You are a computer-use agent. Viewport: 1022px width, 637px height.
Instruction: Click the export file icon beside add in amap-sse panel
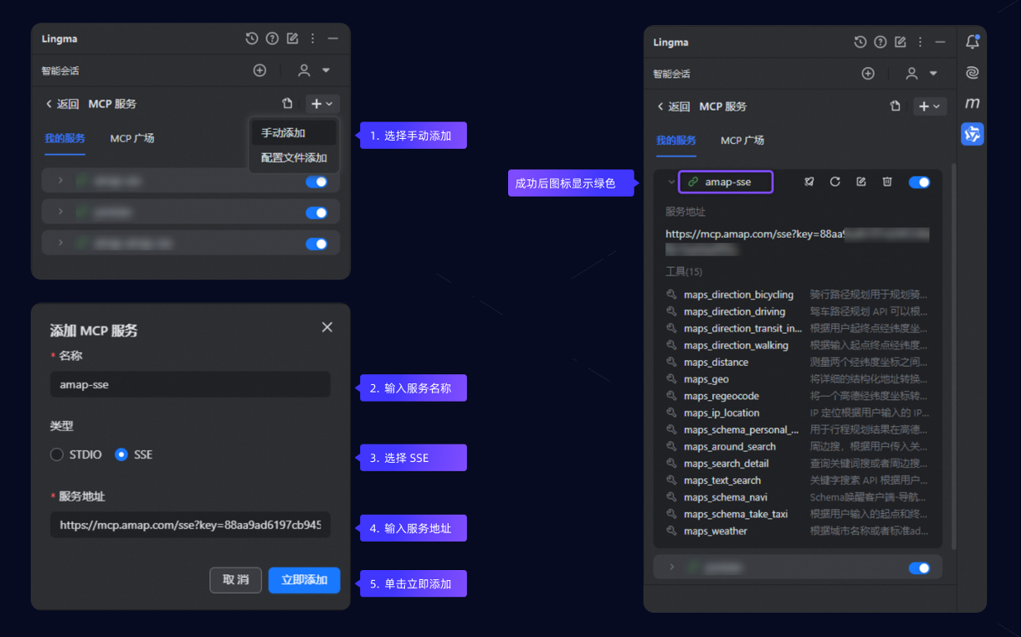pos(895,106)
